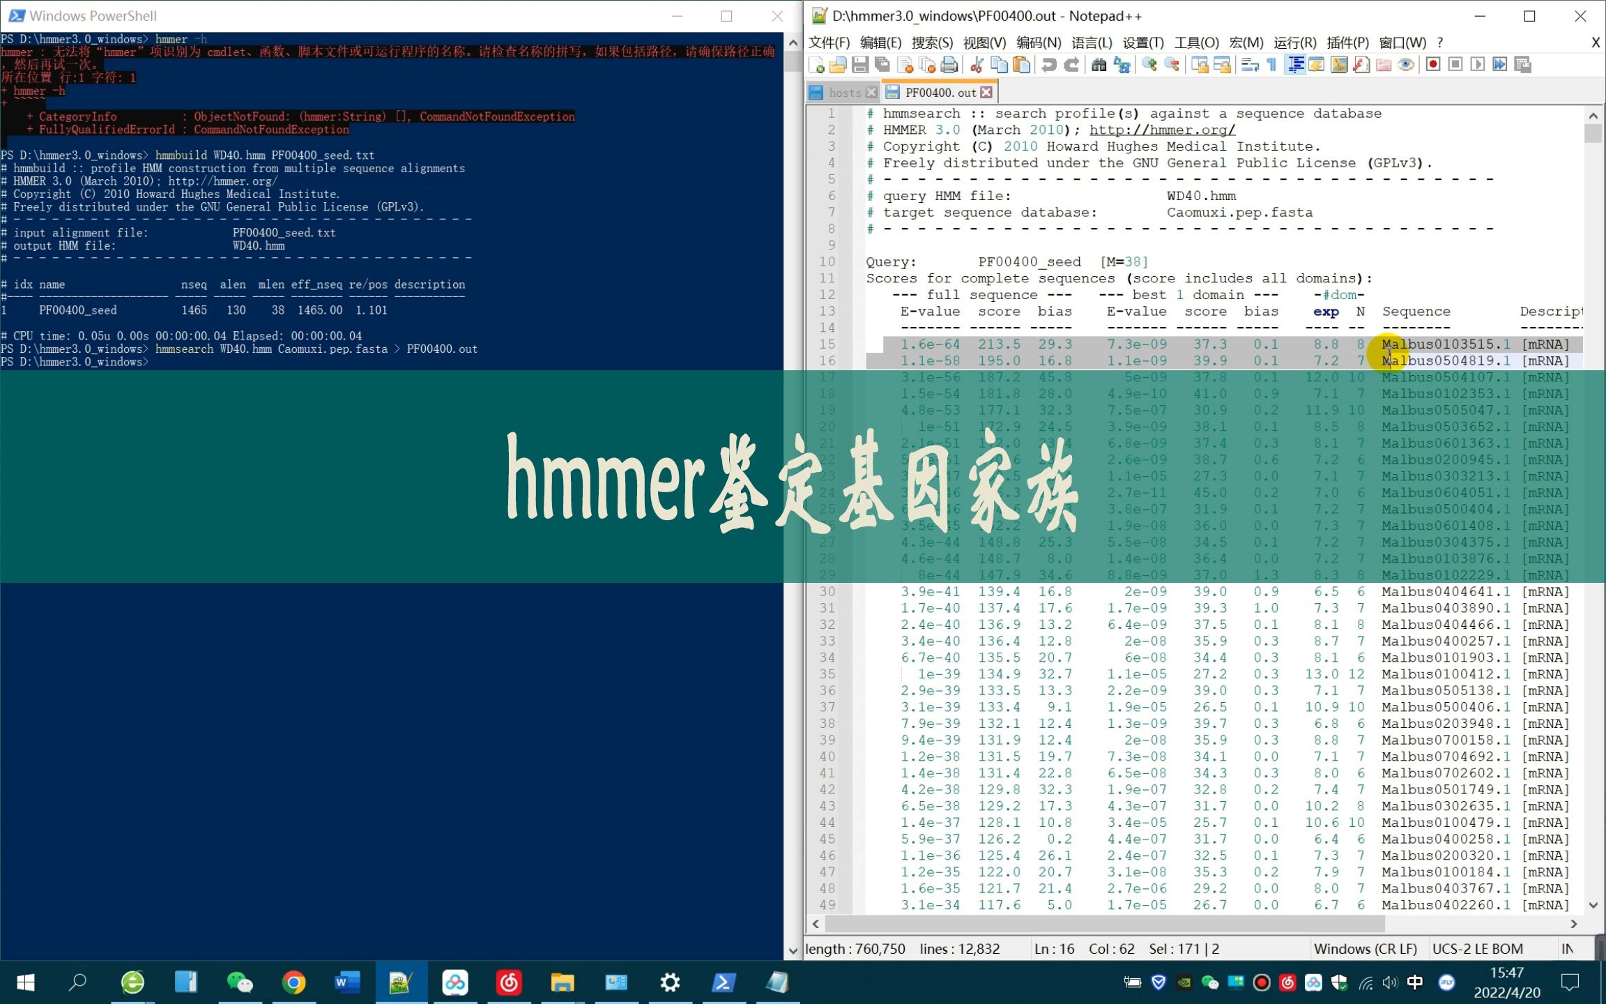Open the 文件(F) menu
This screenshot has width=1606, height=1004.
coord(829,43)
